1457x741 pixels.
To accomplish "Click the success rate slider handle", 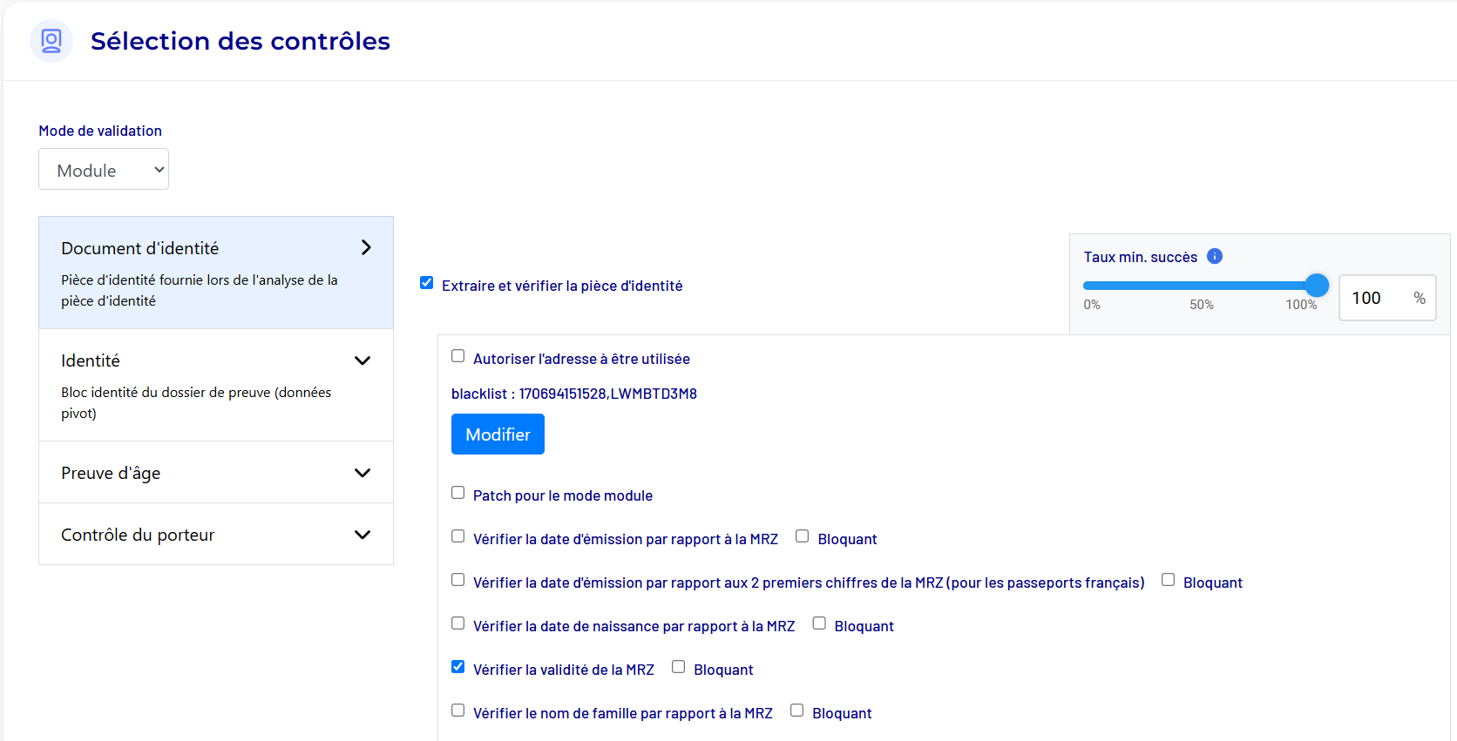I will pos(1317,285).
